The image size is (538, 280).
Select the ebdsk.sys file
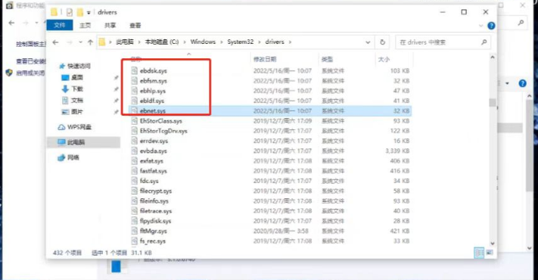(154, 70)
